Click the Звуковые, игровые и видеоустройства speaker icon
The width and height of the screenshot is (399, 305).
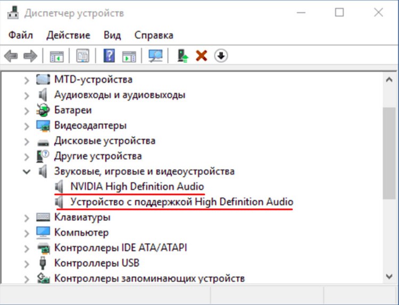(x=43, y=171)
